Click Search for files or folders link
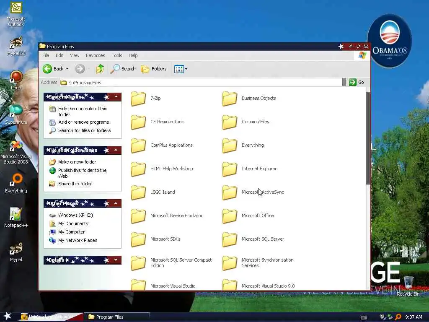429x322 pixels. click(84, 131)
